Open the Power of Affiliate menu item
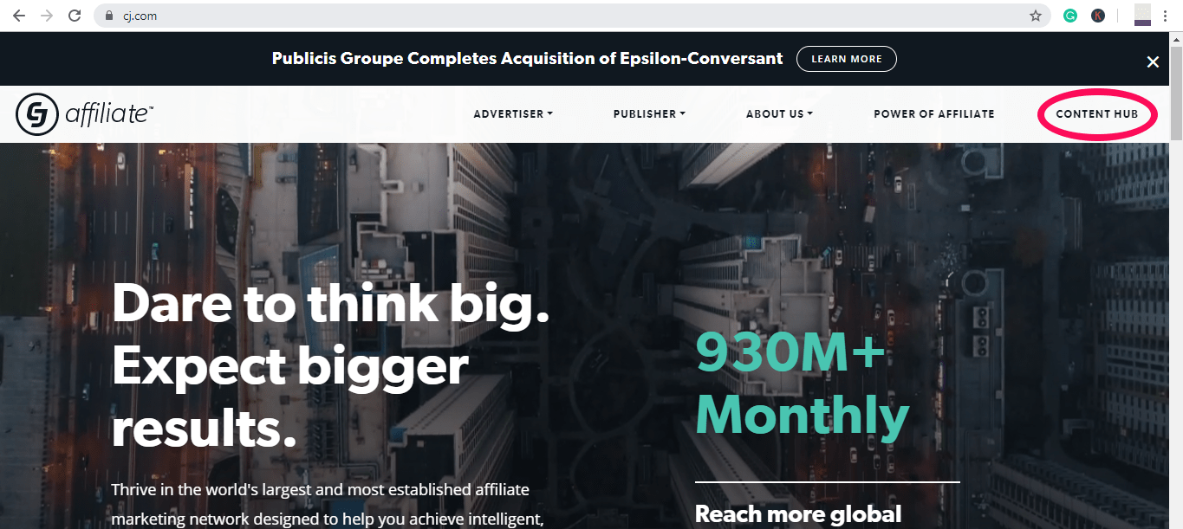Screen dimensions: 1183x529 pyautogui.click(x=934, y=113)
